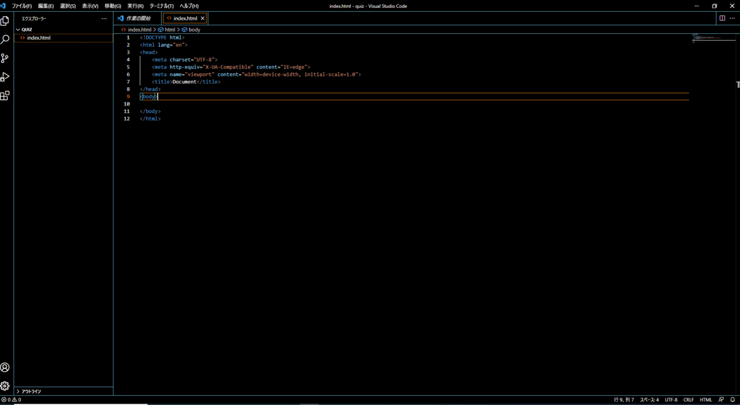Image resolution: width=740 pixels, height=405 pixels.
Task: Open the 表示(V) menu
Action: (90, 6)
